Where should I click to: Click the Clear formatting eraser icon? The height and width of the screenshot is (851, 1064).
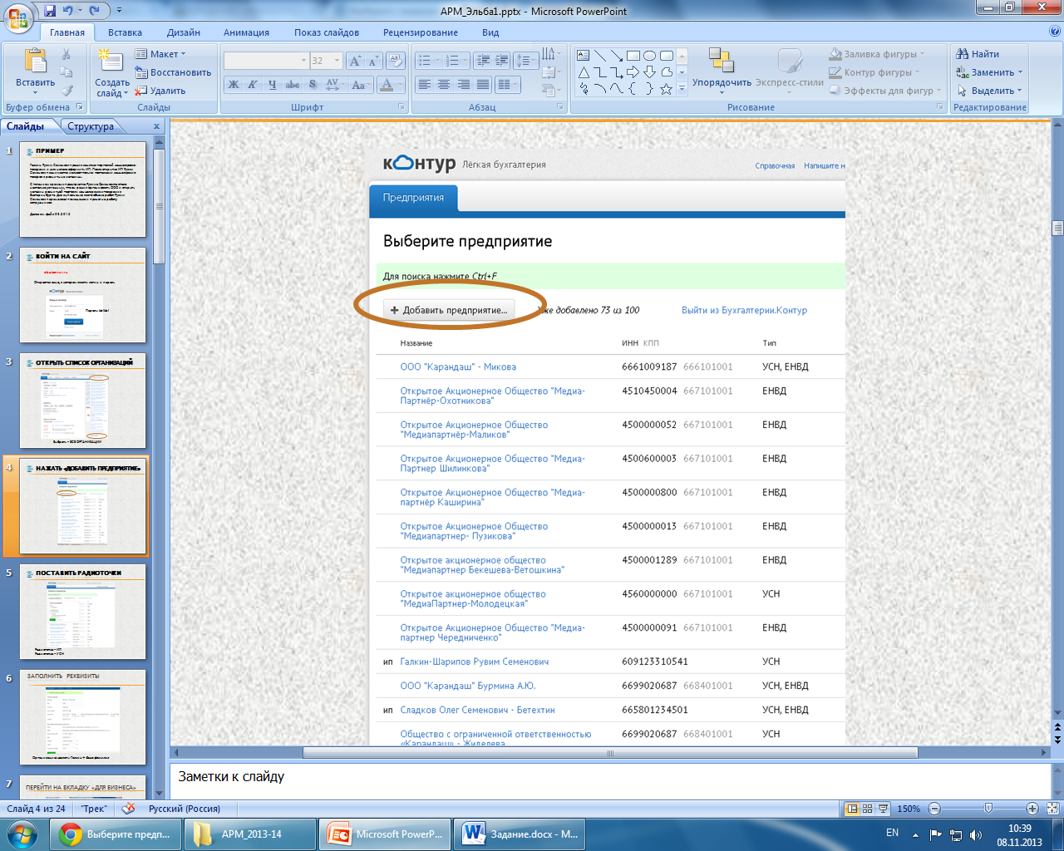397,61
